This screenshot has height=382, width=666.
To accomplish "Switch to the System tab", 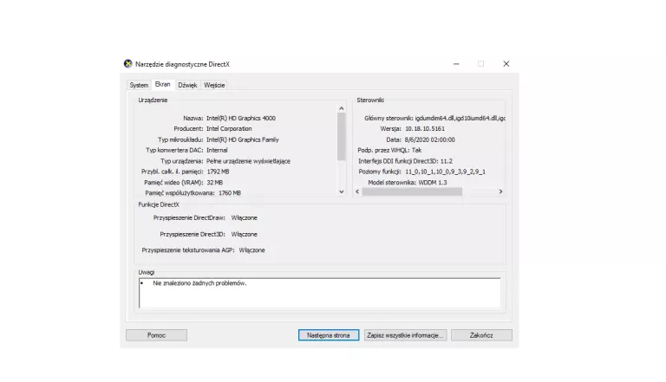I will tap(139, 85).
